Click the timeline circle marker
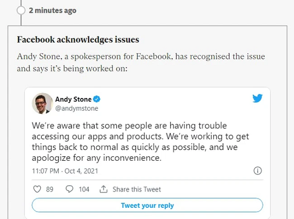The width and height of the screenshot is (294, 219). pos(21,10)
